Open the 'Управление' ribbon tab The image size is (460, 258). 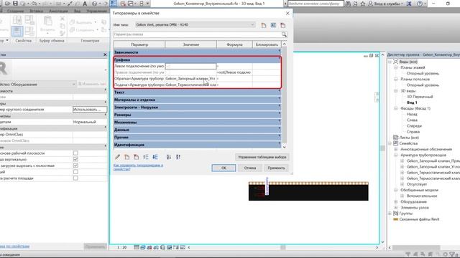click(x=97, y=11)
